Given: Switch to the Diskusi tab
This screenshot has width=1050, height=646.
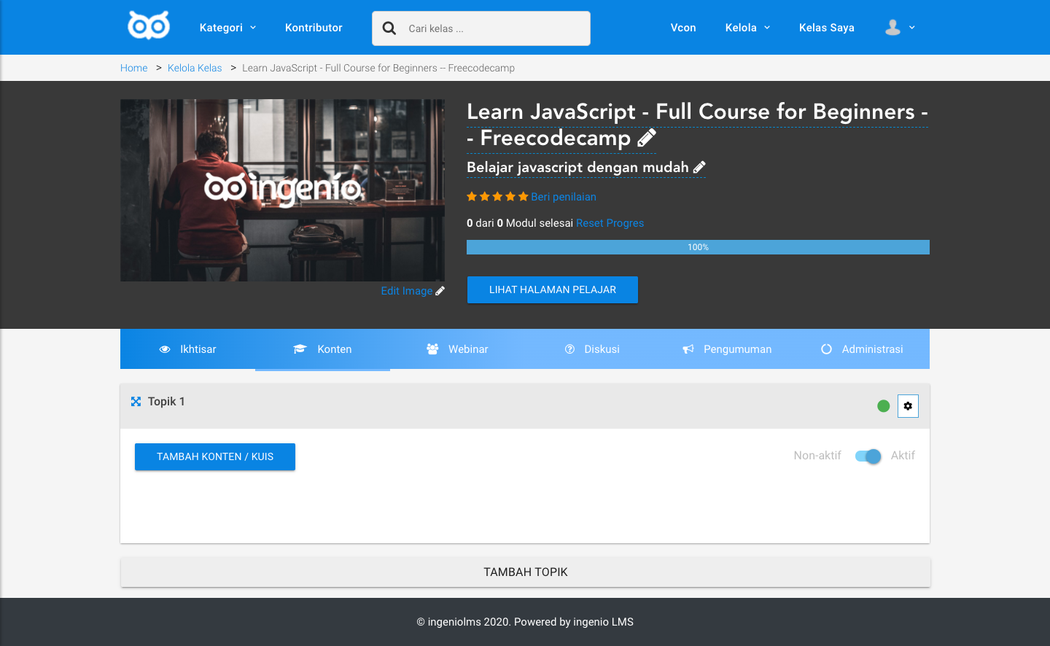Looking at the screenshot, I should click(x=592, y=349).
